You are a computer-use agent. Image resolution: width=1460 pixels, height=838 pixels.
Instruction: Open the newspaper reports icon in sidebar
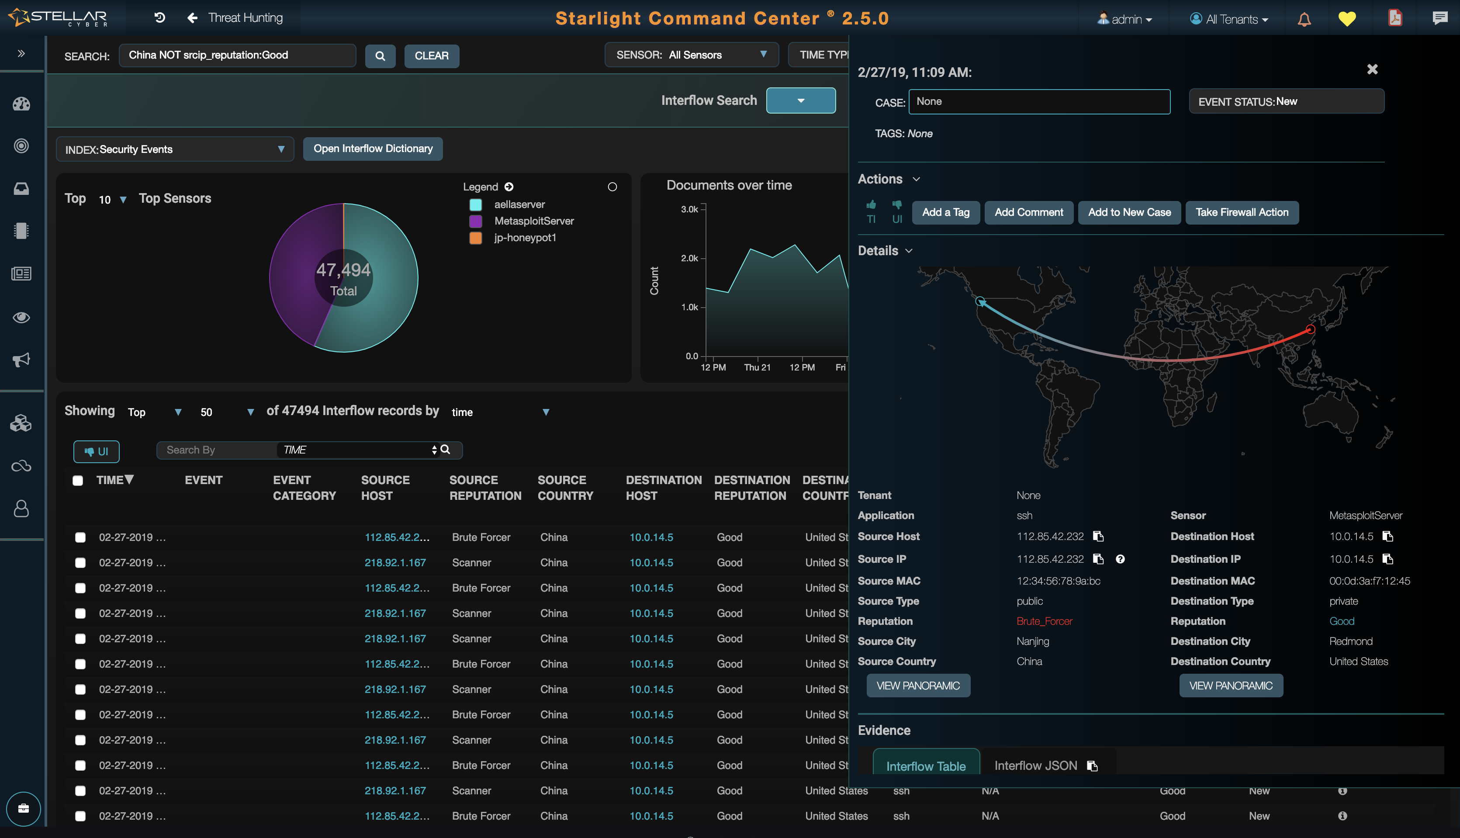click(21, 274)
